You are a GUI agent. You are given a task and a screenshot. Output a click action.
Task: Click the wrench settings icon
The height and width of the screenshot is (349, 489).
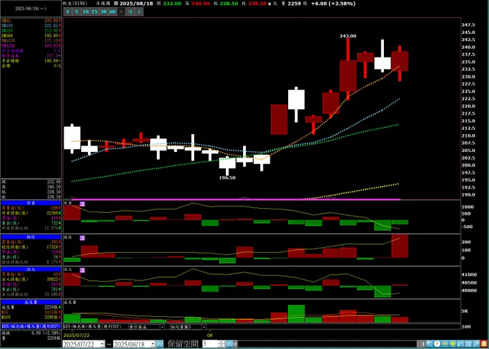click(476, 344)
